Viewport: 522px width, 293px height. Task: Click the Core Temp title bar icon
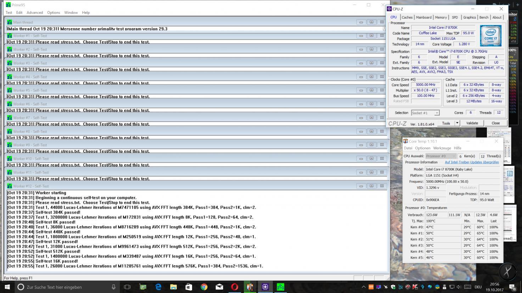405,141
